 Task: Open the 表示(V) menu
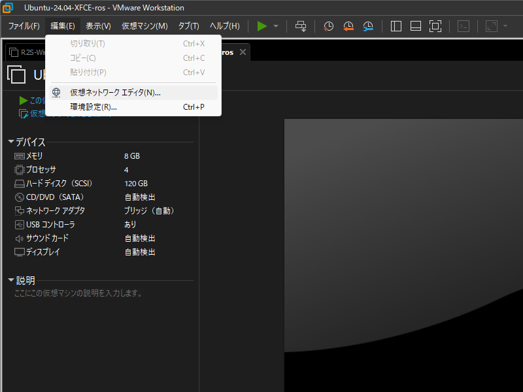[x=98, y=26]
